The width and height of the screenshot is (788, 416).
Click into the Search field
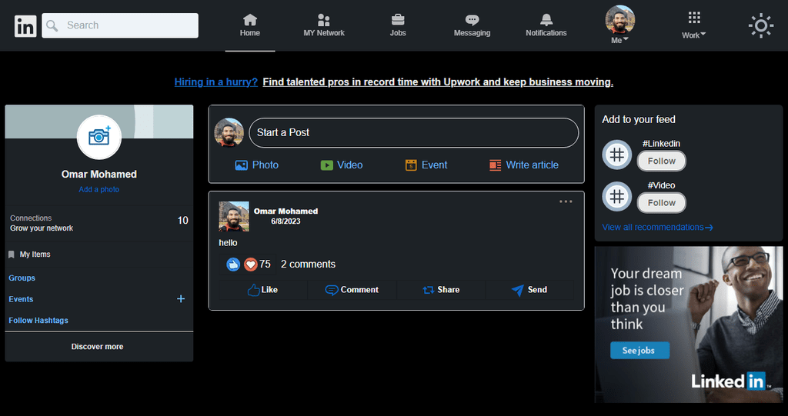tap(120, 25)
